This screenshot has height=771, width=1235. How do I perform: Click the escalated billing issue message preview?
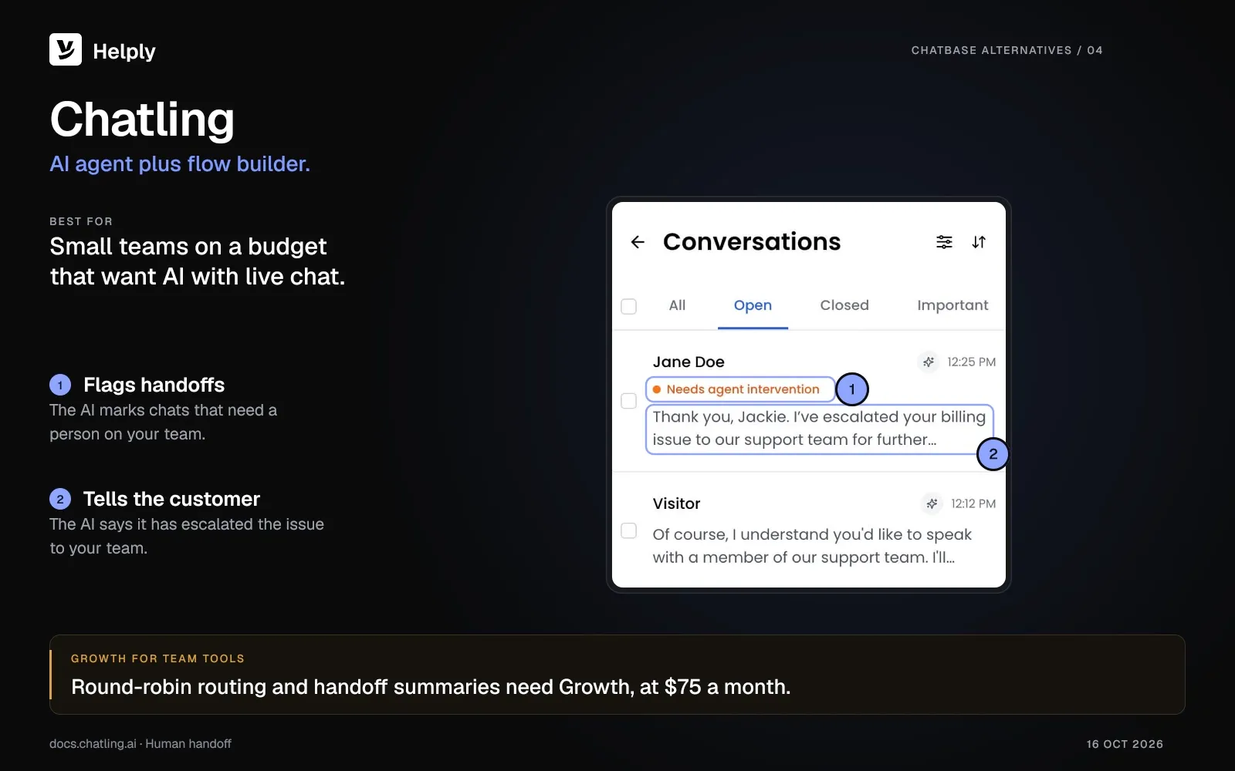[x=819, y=428]
